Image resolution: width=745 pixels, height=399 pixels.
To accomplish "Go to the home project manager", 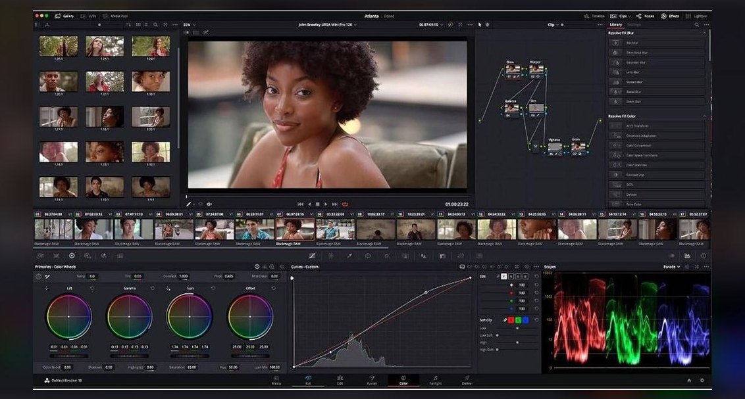I will (689, 380).
